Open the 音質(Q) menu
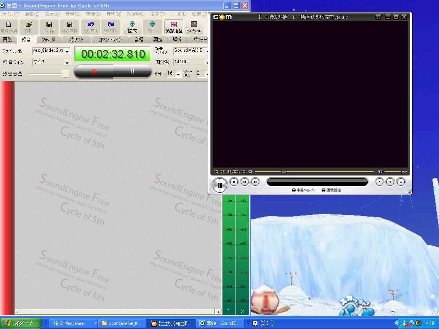This screenshot has width=439, height=329. (114, 14)
